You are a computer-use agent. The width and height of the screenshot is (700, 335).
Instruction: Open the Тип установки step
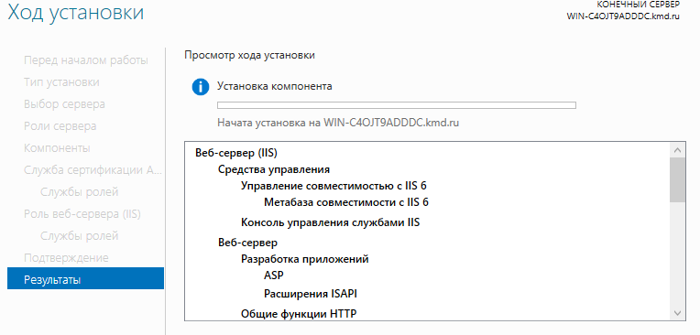61,82
